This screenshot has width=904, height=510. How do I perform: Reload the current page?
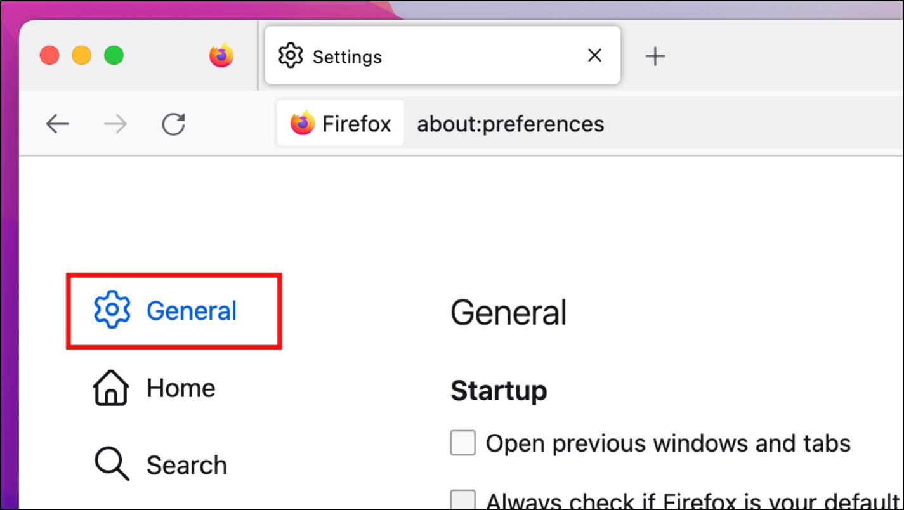[173, 124]
